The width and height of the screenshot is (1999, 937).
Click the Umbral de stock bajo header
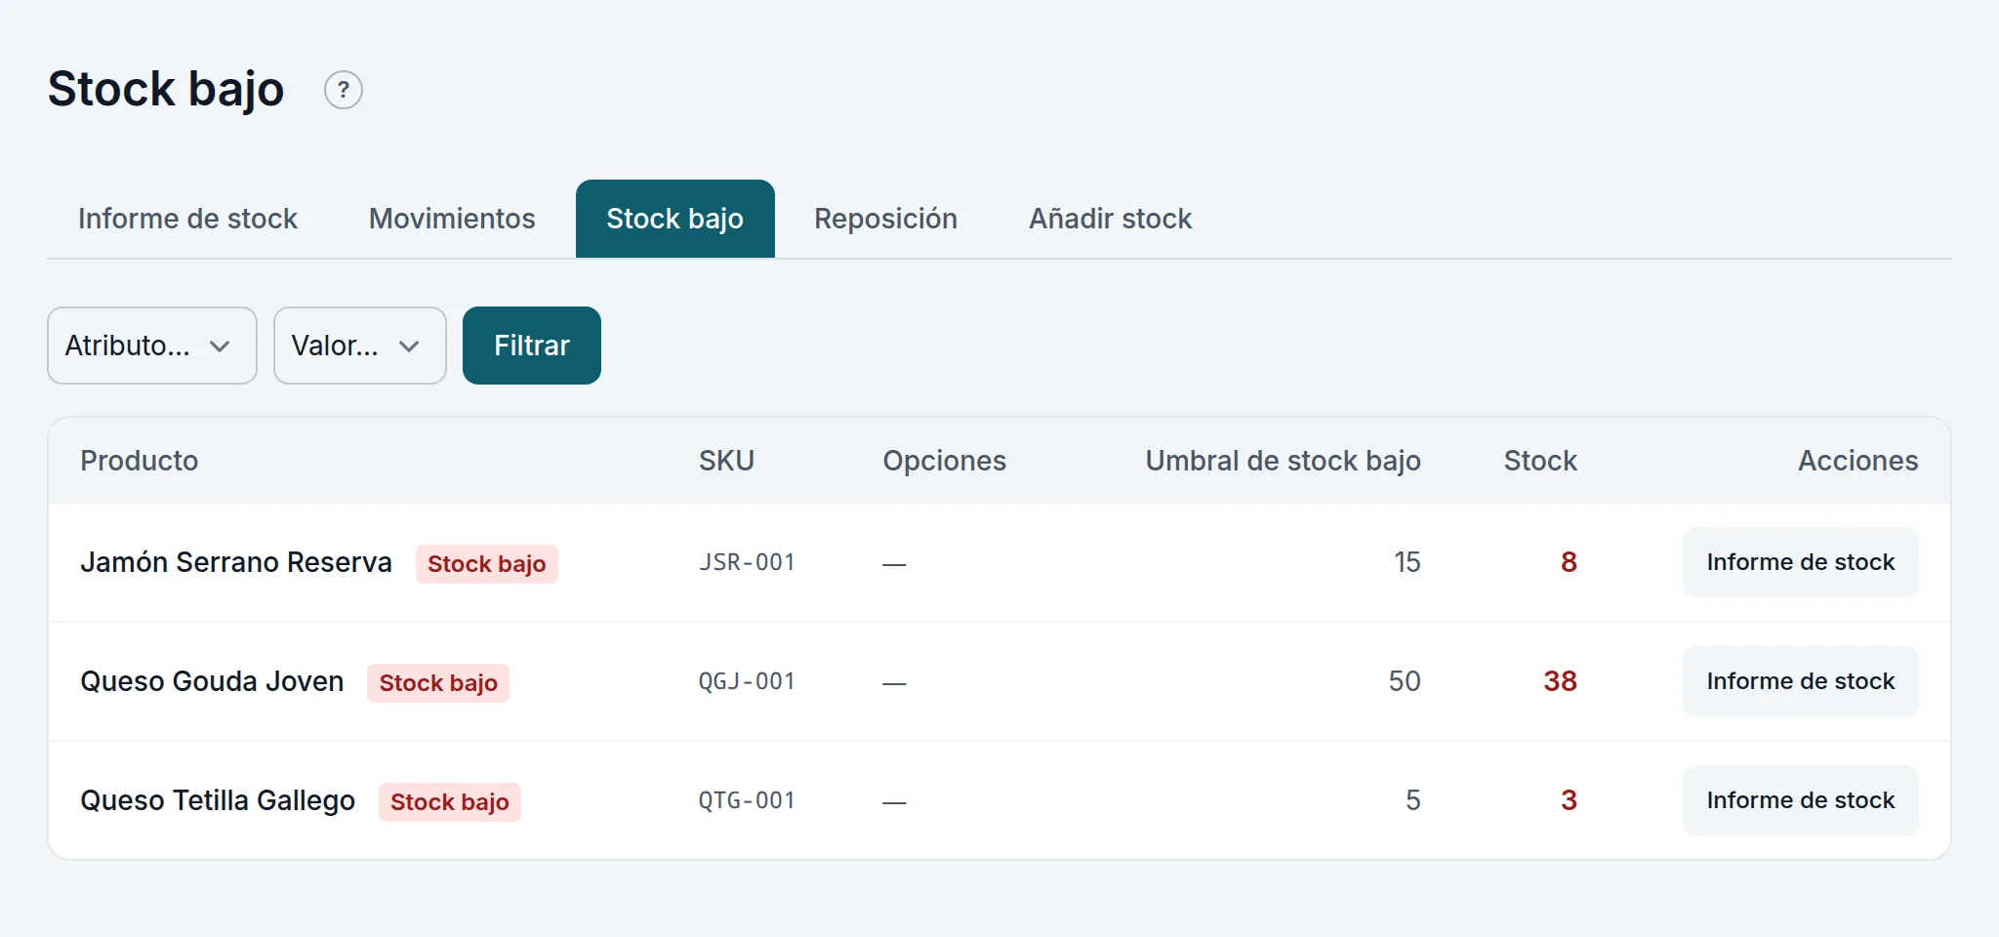tap(1283, 461)
